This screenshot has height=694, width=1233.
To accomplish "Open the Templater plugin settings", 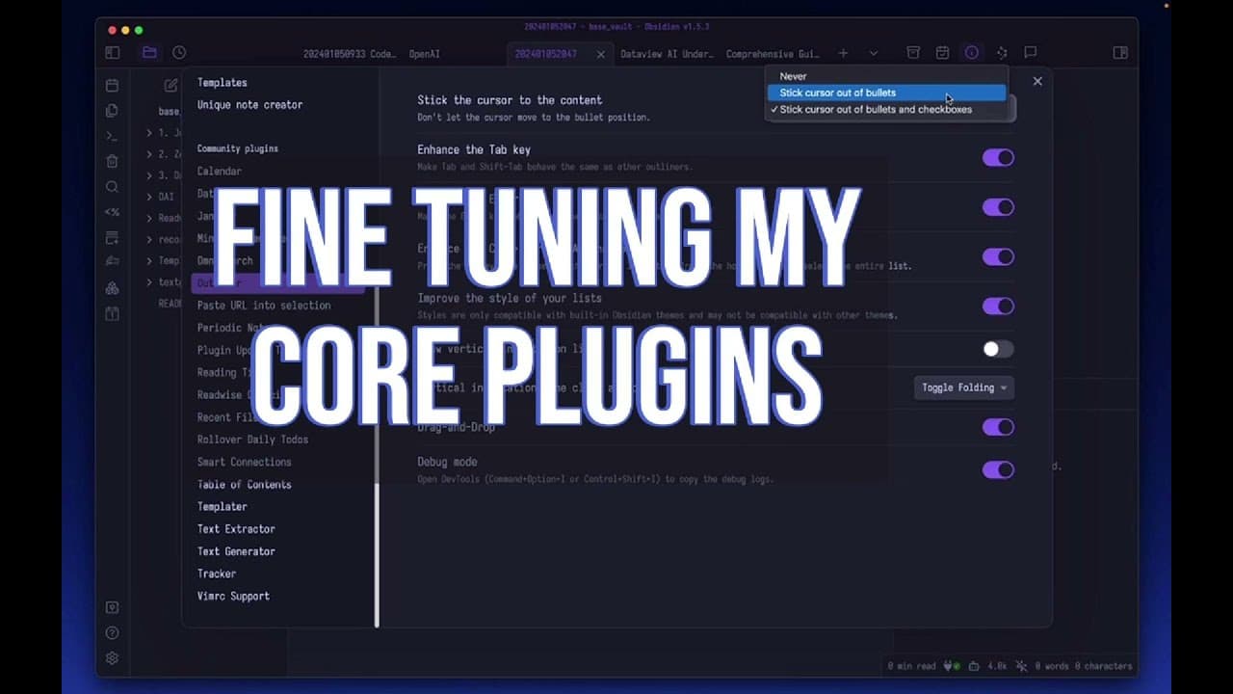I will tap(222, 506).
